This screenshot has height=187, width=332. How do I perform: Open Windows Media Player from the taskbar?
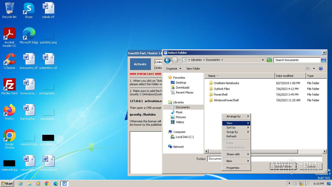tap(38, 184)
